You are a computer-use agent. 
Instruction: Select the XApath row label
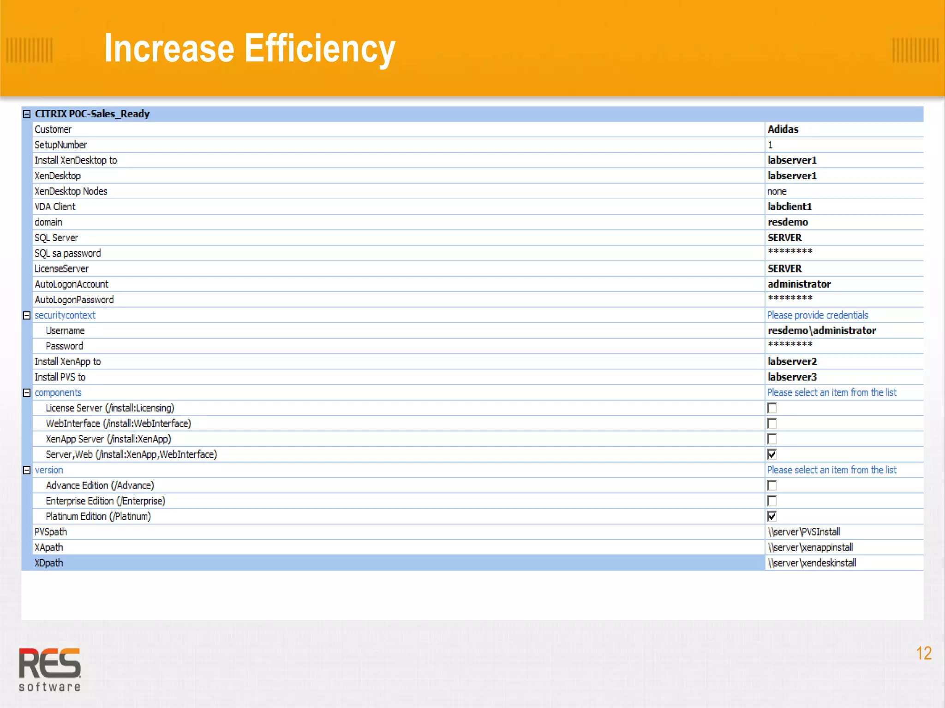49,548
